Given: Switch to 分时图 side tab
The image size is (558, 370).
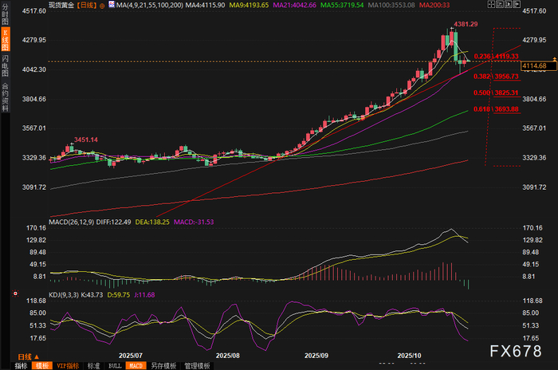Looking at the screenshot, I should pyautogui.click(x=5, y=16).
